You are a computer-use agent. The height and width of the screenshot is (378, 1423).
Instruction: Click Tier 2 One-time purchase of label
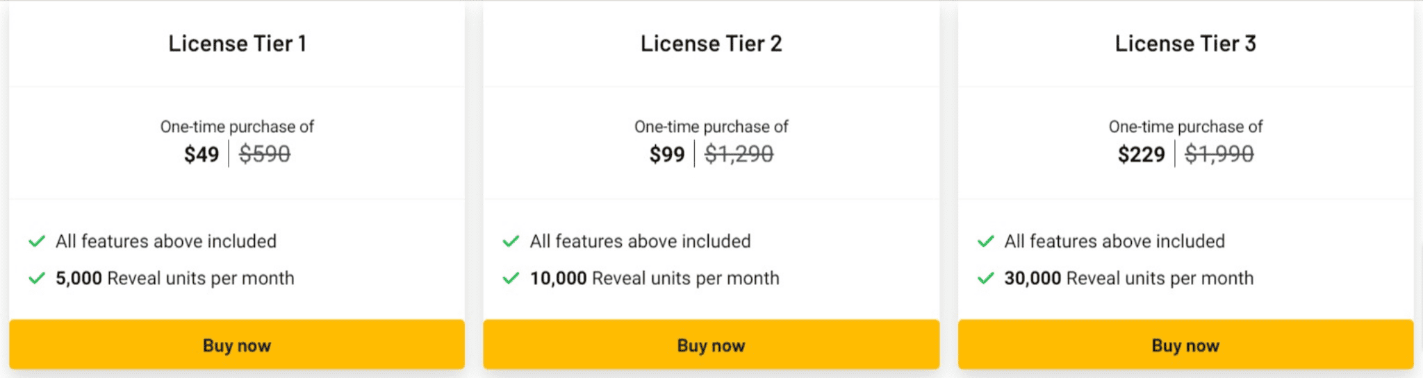coord(711,127)
